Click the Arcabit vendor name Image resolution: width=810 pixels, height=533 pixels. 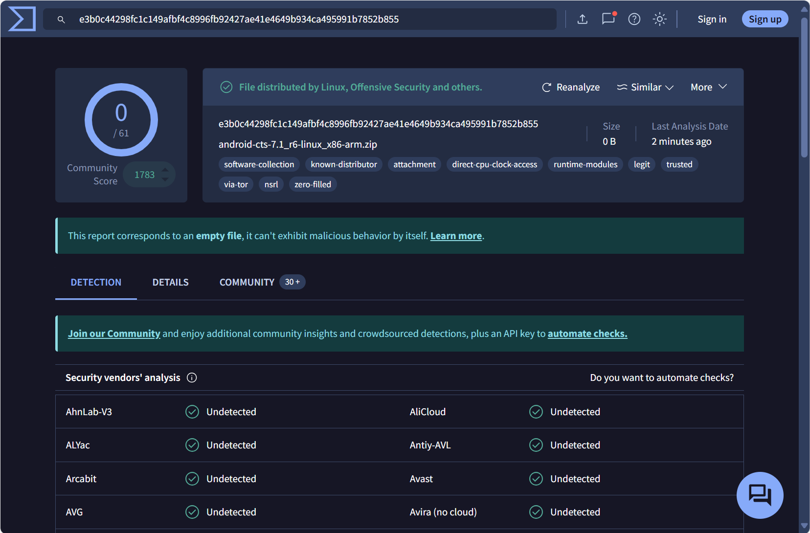coord(81,479)
